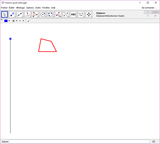Expand the style bar triangle

pyautogui.click(x=2, y=20)
